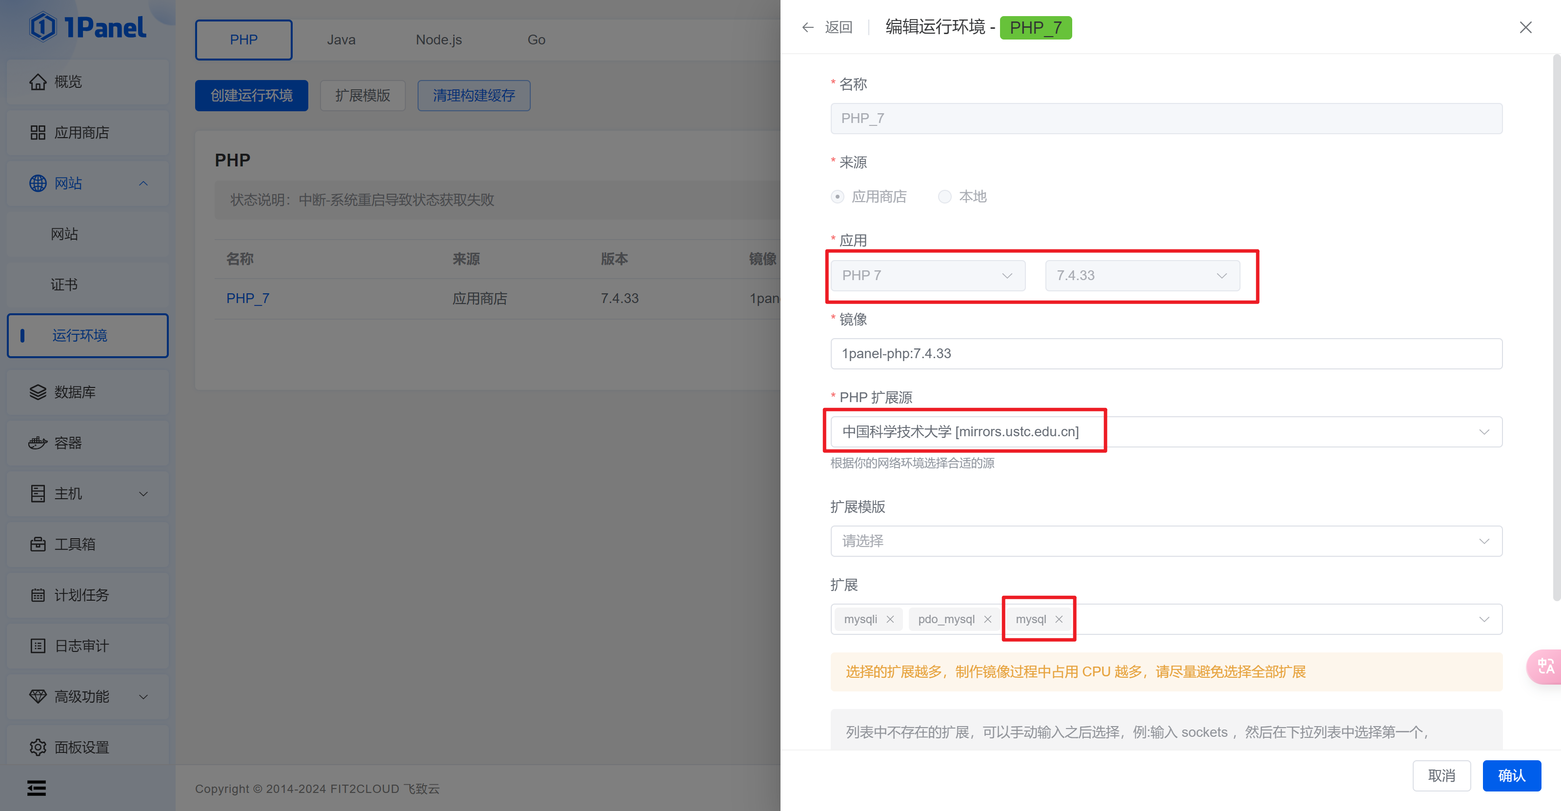This screenshot has width=1561, height=811.
Task: Close the edit runtime drawer with X
Action: (1525, 27)
